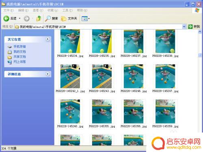Open My Documents in sidebar
This screenshot has width=203, height=152.
click(x=19, y=51)
